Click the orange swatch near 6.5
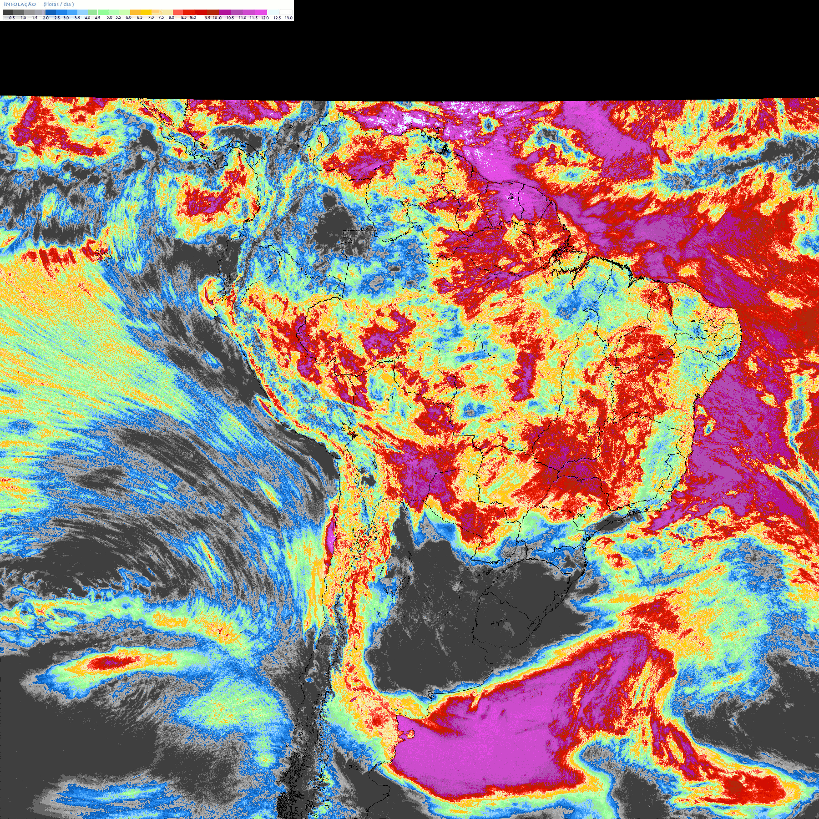The image size is (819, 819). point(135,12)
